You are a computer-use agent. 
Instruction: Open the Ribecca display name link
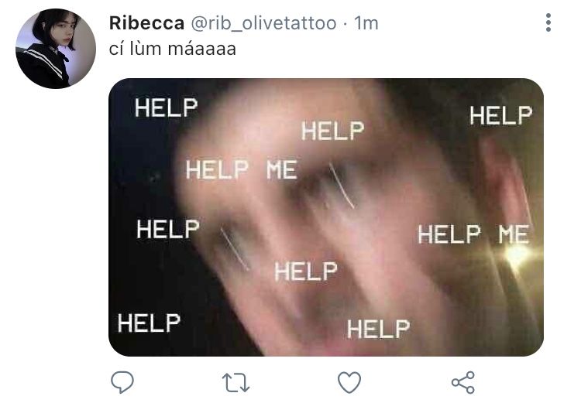(146, 23)
